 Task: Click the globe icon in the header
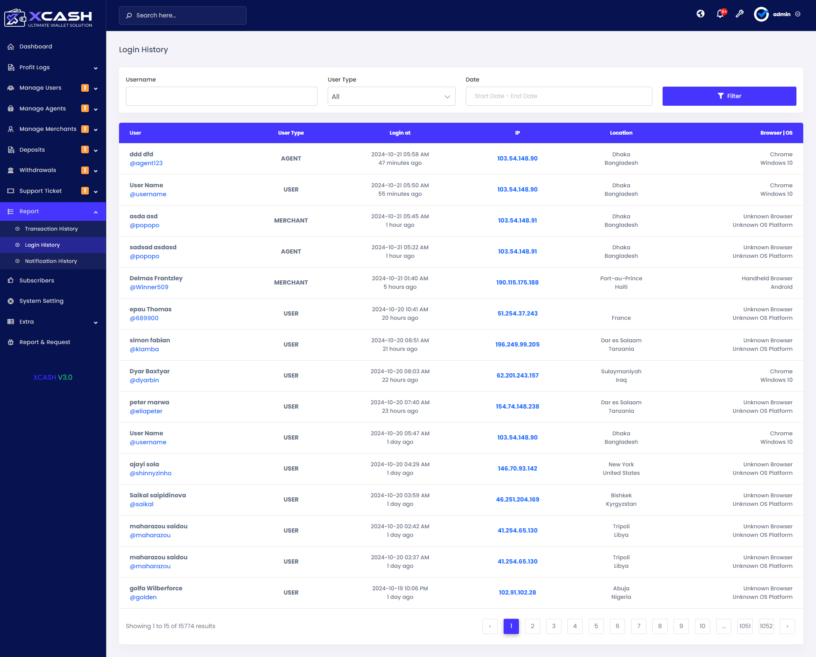pos(700,14)
